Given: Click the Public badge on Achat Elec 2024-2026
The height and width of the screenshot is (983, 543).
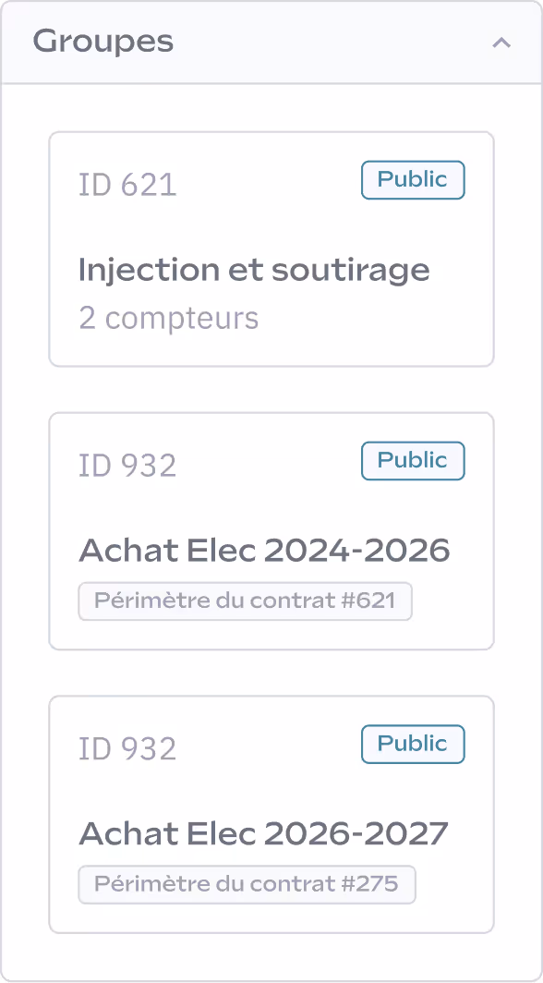Looking at the screenshot, I should tap(413, 461).
